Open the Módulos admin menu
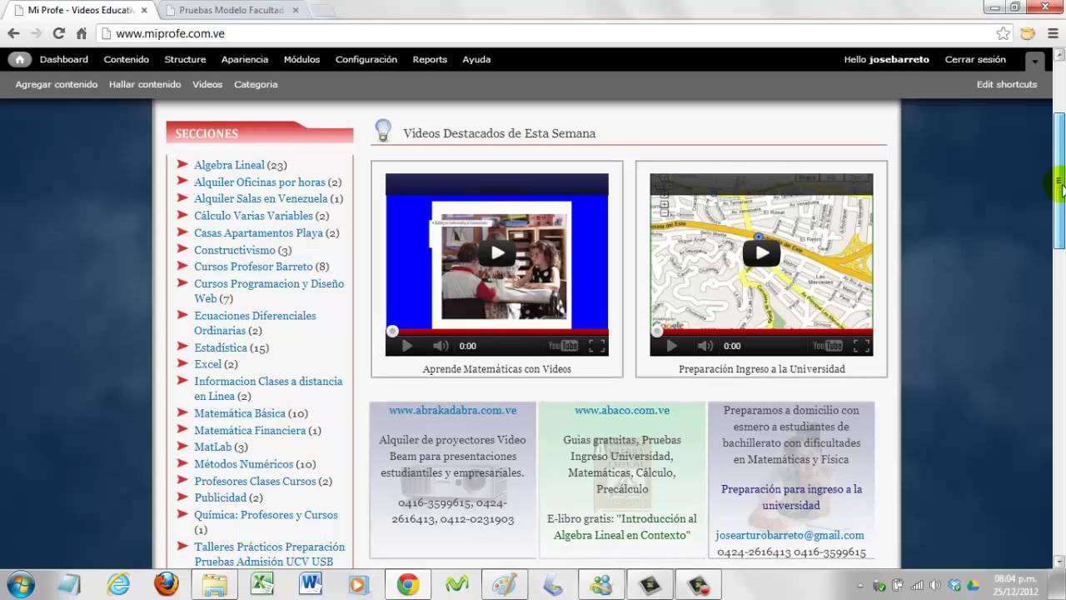This screenshot has width=1066, height=600. pos(301,59)
